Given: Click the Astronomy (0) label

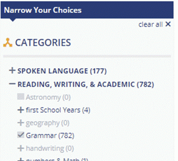Looking at the screenshot, I should pyautogui.click(x=48, y=98).
